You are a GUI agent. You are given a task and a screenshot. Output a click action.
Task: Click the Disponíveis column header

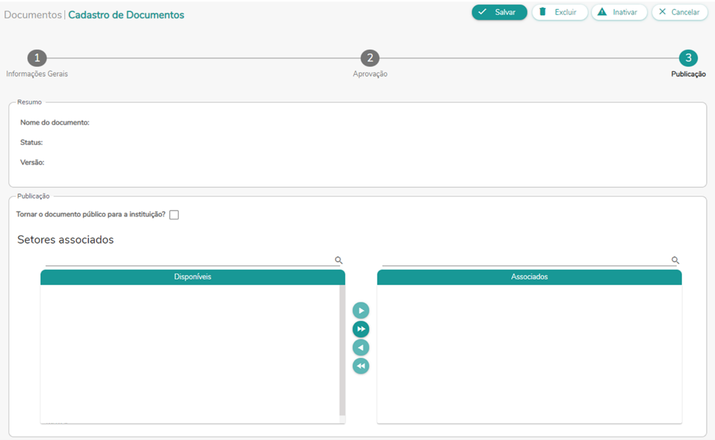193,277
